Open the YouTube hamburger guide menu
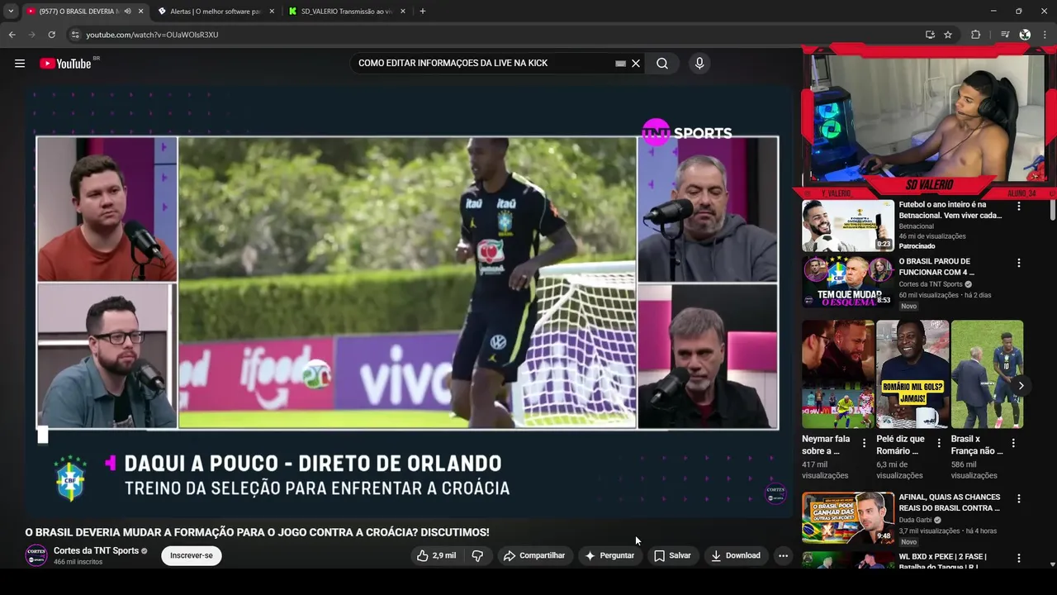This screenshot has width=1057, height=595. point(20,64)
